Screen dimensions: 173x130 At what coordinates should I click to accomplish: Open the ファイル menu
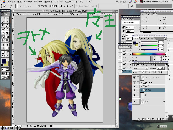pyautogui.click(x=11, y=1)
